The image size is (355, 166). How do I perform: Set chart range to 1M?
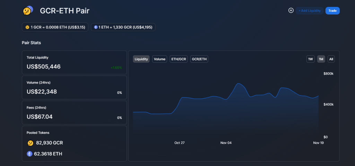321,59
